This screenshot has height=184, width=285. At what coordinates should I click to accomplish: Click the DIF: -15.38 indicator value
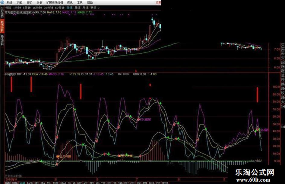pos(24,74)
